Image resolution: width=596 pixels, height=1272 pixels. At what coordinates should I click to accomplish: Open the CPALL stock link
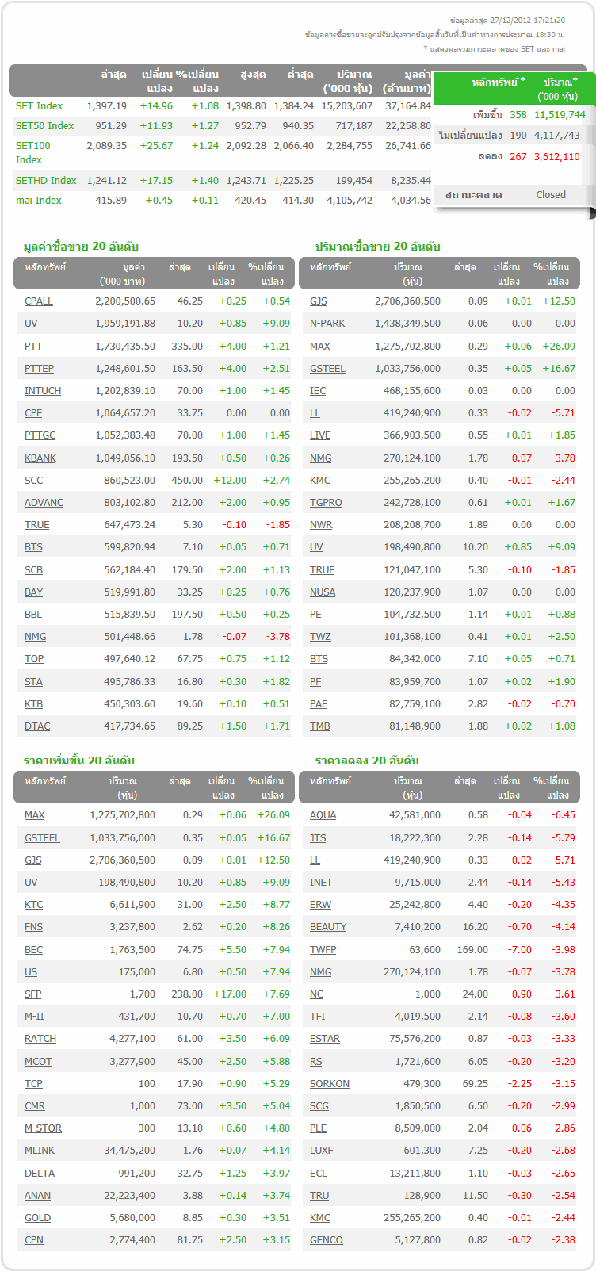coord(38,301)
